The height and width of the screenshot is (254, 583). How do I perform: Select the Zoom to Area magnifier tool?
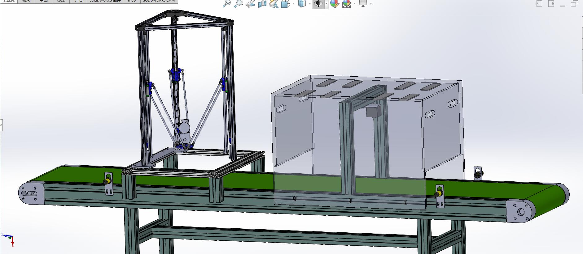point(238,3)
